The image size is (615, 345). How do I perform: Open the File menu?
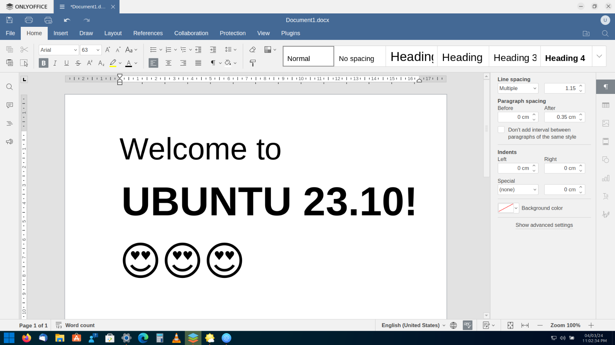pos(10,33)
